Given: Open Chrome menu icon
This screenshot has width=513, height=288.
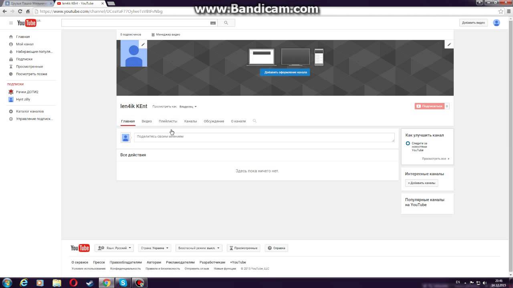Looking at the screenshot, I should point(508,11).
